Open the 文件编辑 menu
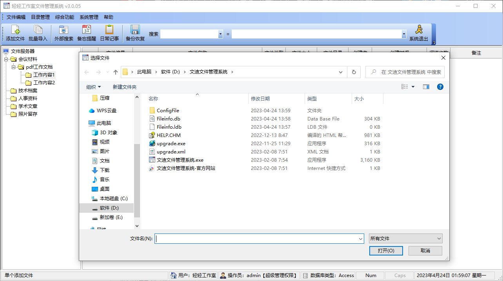Screen dimensions: 503x281 point(16,17)
